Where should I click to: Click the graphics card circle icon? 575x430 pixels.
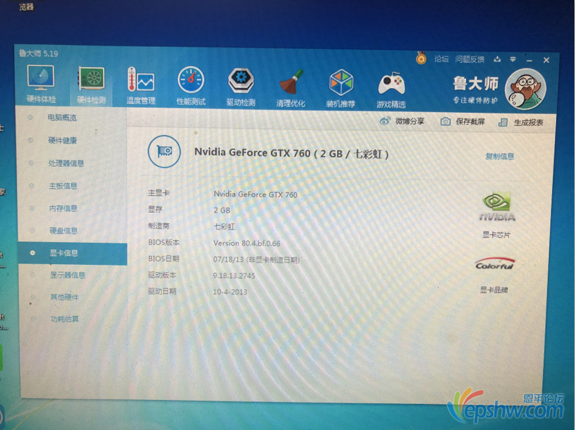pyautogui.click(x=164, y=151)
